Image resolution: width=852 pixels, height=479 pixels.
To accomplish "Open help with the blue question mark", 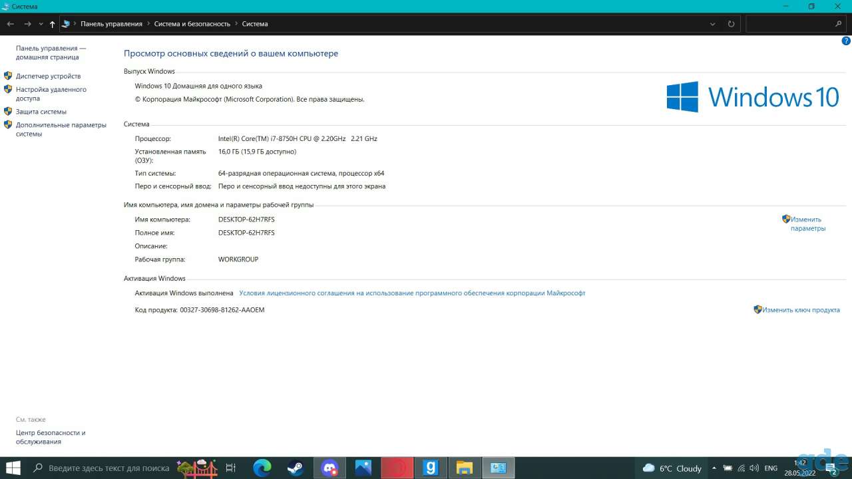I will click(846, 41).
